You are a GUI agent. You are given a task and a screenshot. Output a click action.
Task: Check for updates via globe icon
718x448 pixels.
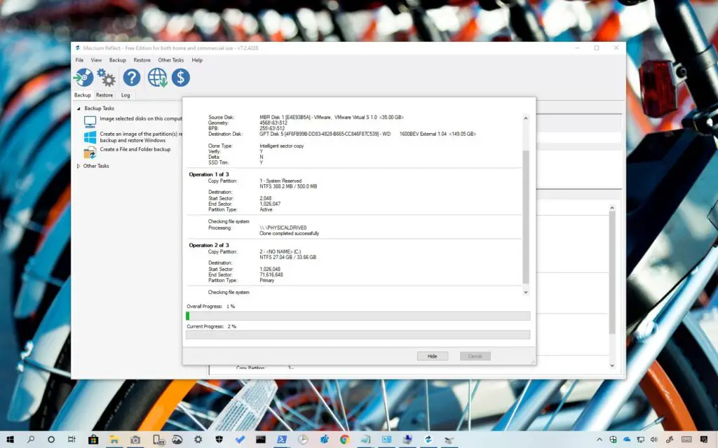click(158, 78)
